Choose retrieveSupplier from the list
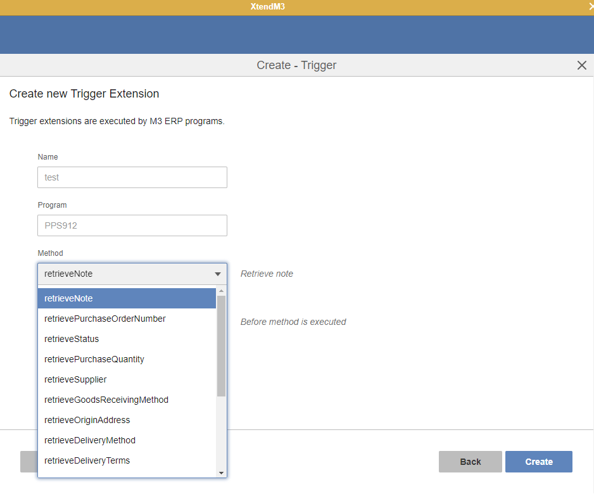This screenshot has width=594, height=494. coord(127,379)
